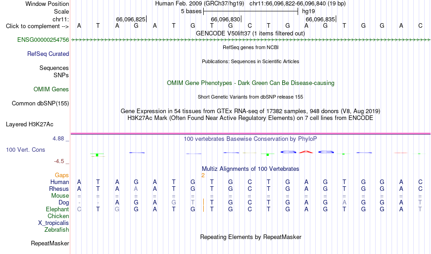The image size is (431, 254).
Task: Click the red A in the PhyloP conservation logo
Action: [306, 152]
